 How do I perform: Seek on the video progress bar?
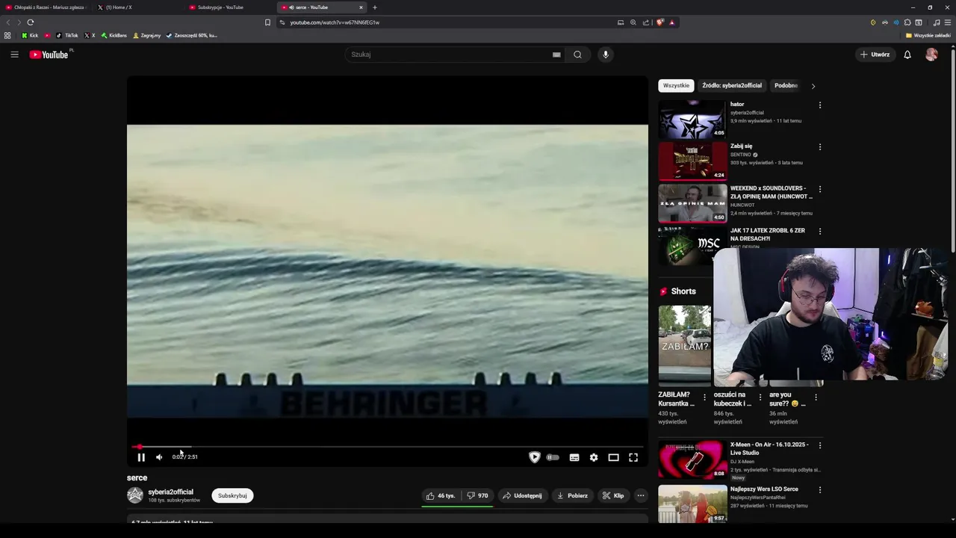[388, 447]
